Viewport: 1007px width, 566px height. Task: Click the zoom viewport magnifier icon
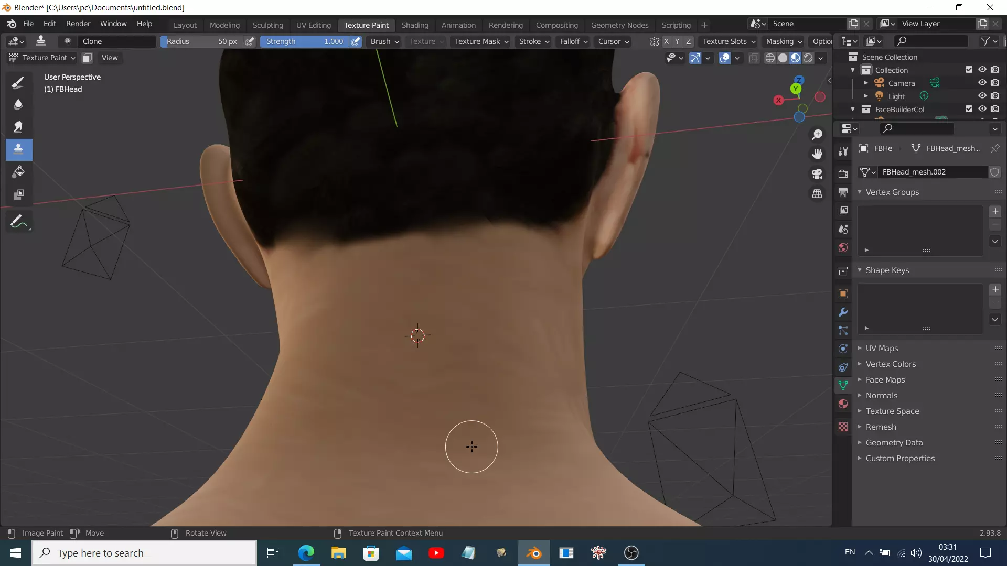pos(817,135)
